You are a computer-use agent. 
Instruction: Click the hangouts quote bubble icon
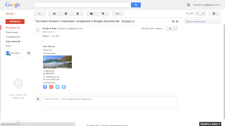18,84
